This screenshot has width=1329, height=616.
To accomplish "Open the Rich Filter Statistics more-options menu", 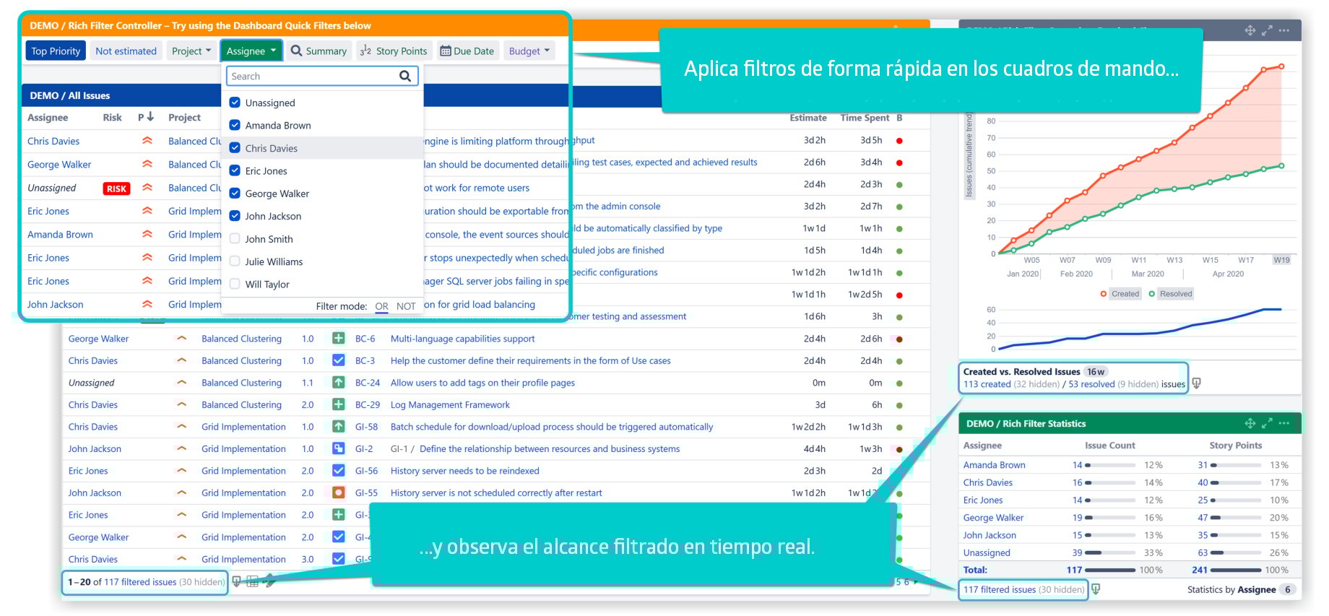I will (1283, 423).
